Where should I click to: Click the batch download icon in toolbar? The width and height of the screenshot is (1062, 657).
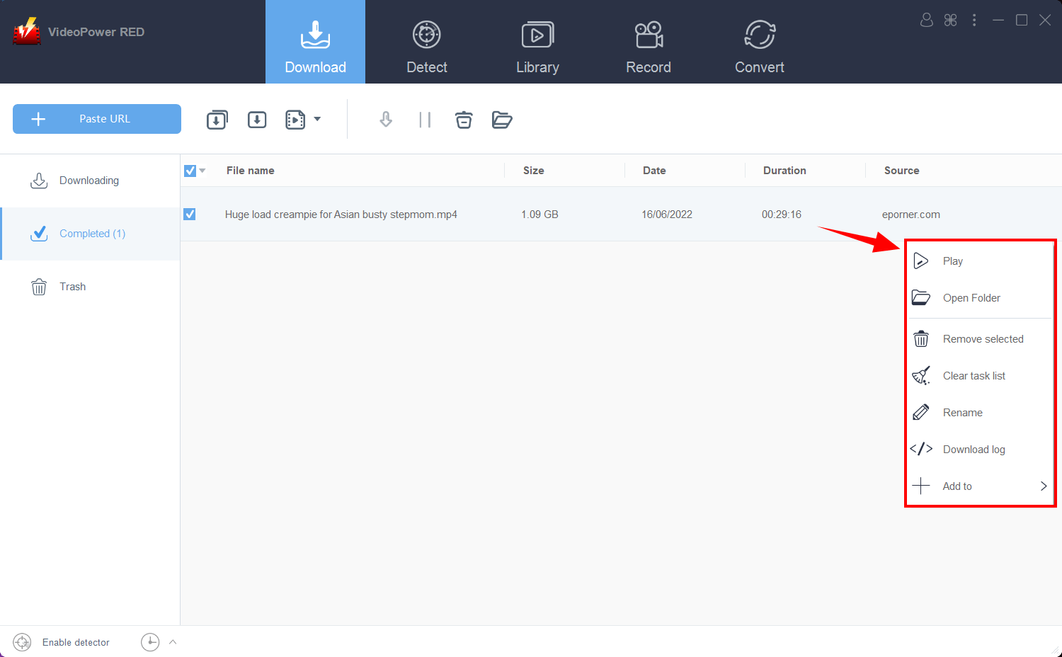click(217, 120)
